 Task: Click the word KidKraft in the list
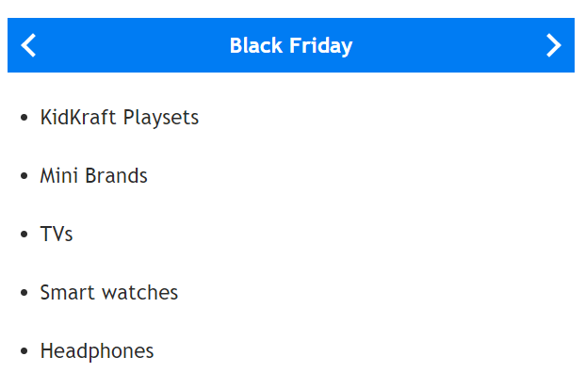pos(78,118)
